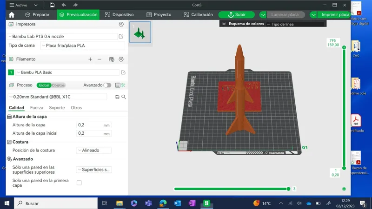The height and width of the screenshot is (209, 372).
Task: Open the arrow dropdown beside Laminar placa
Action: pyautogui.click(x=263, y=15)
